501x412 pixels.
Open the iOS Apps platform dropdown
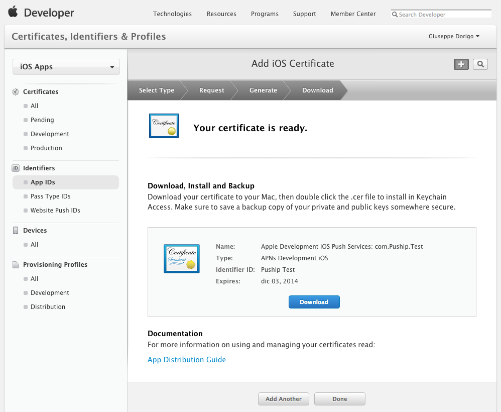tap(66, 67)
